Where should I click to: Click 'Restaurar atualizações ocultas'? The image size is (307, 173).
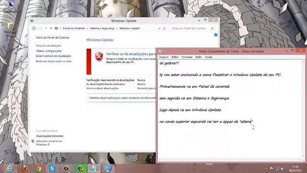(x=54, y=62)
